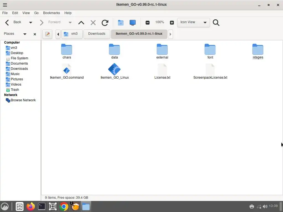Open the Go menu
This screenshot has height=212, width=283.
[x=36, y=13]
